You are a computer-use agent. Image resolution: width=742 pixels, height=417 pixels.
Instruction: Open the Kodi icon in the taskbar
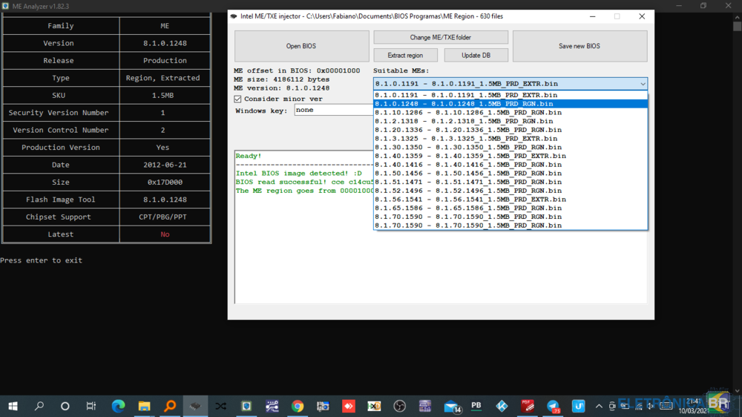pyautogui.click(x=502, y=406)
